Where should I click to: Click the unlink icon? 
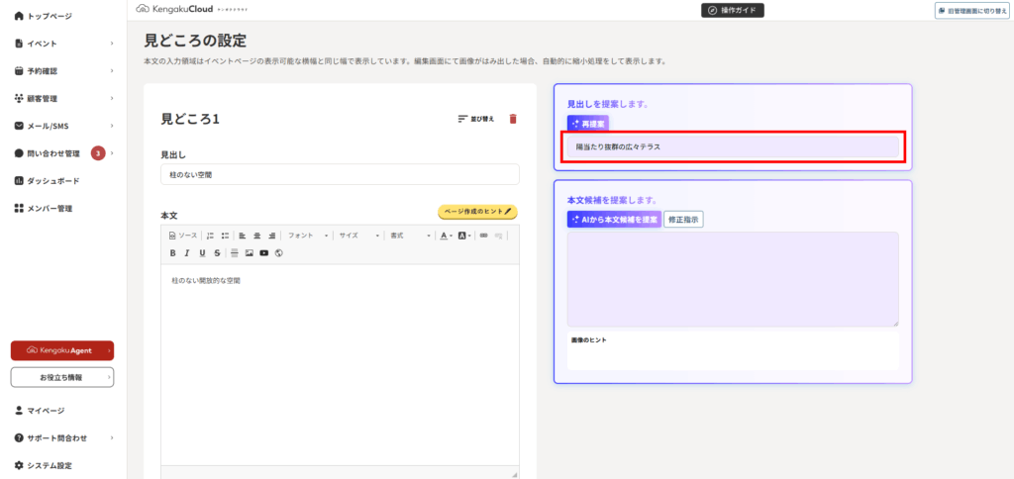(x=498, y=236)
